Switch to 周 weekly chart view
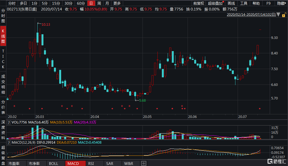 [99, 3]
